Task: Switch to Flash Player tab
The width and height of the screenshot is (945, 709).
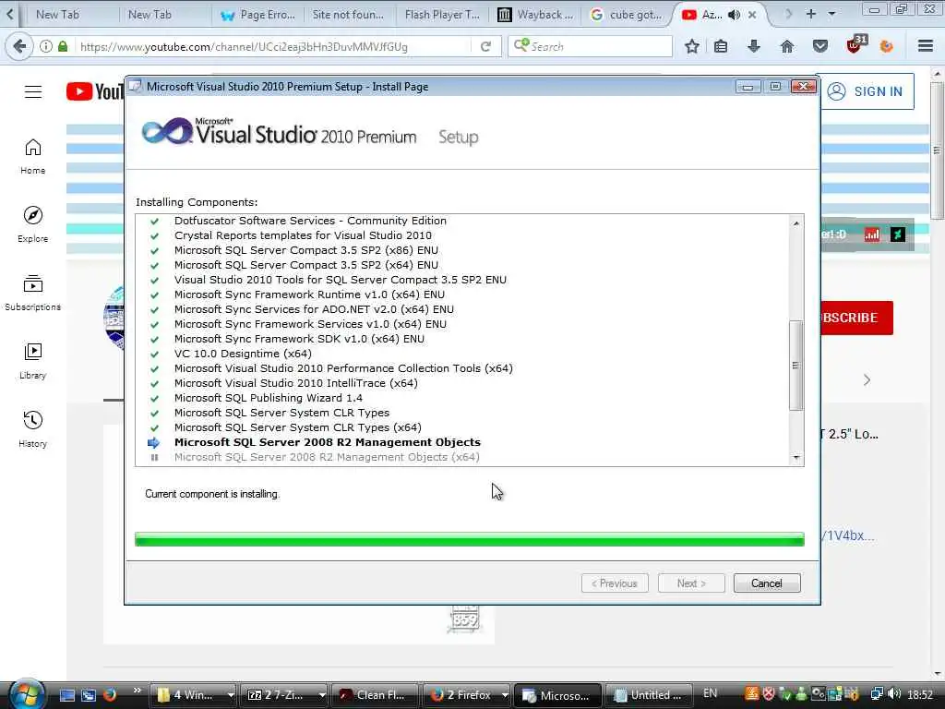Action: [442, 15]
